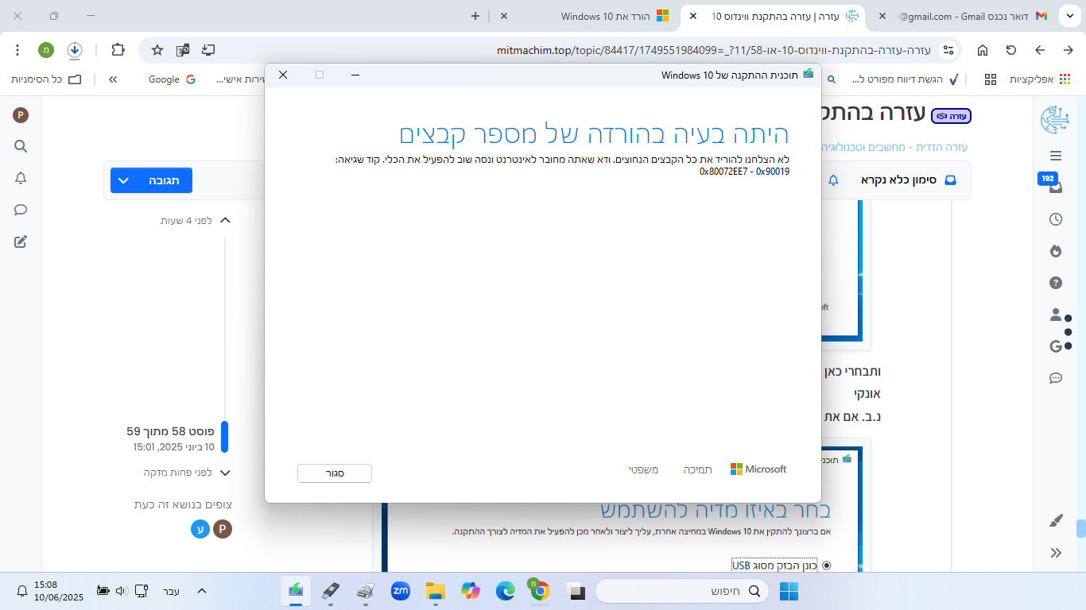The width and height of the screenshot is (1086, 610).
Task: Open the forum hamburger menu
Action: [1056, 156]
